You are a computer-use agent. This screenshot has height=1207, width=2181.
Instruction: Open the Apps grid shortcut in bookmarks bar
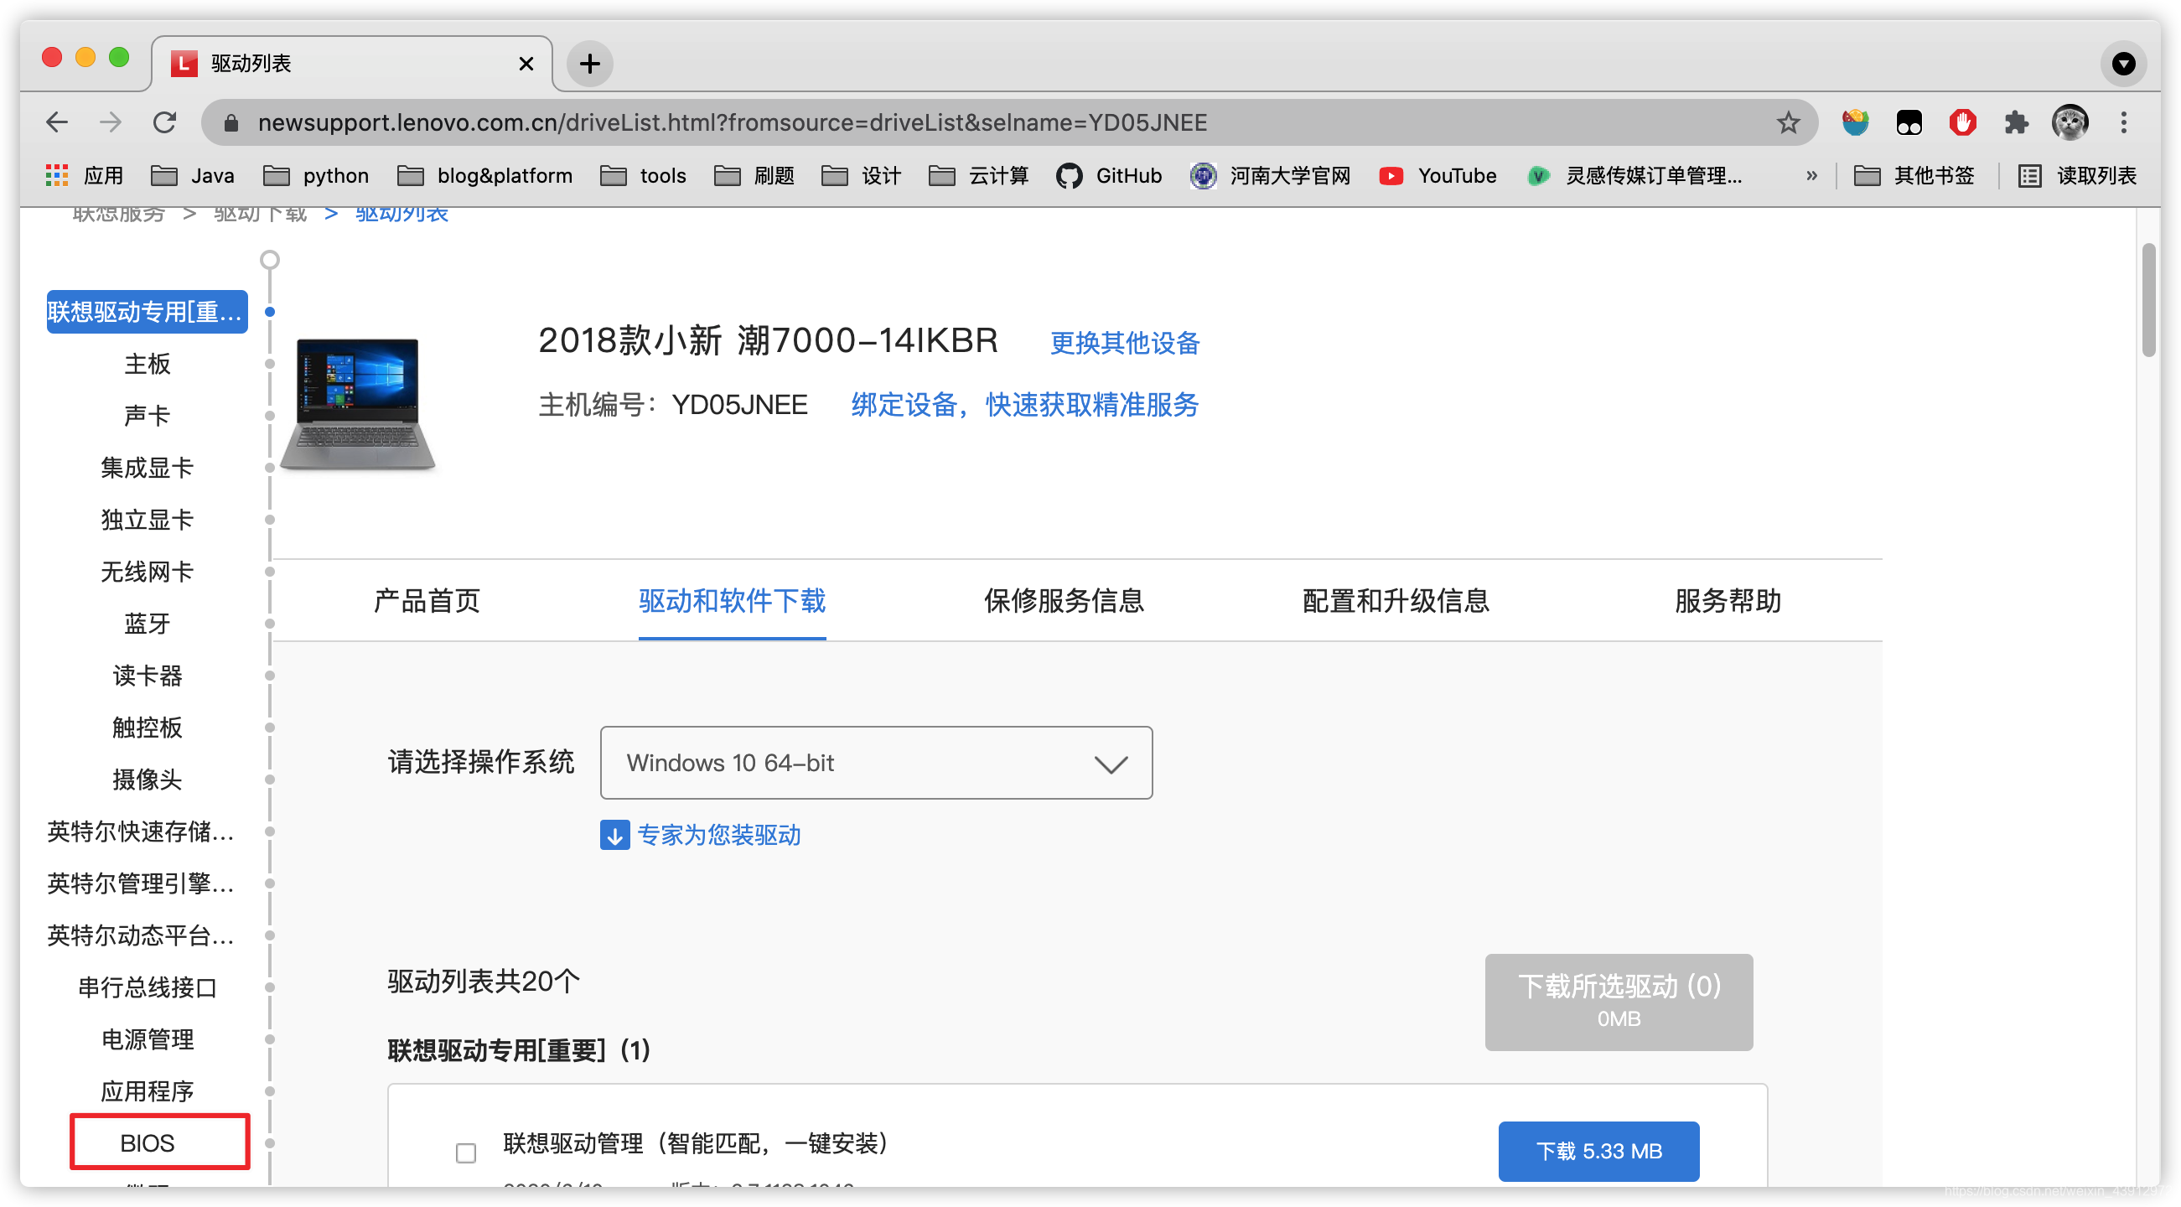click(57, 175)
